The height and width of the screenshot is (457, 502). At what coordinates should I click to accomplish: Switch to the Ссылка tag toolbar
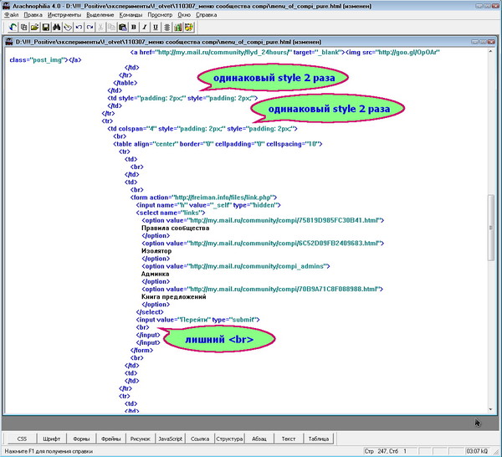point(200,439)
